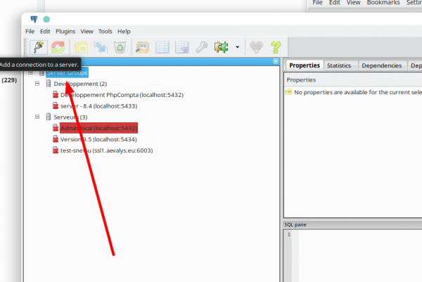Click the Refresh toolbar icon

point(58,47)
